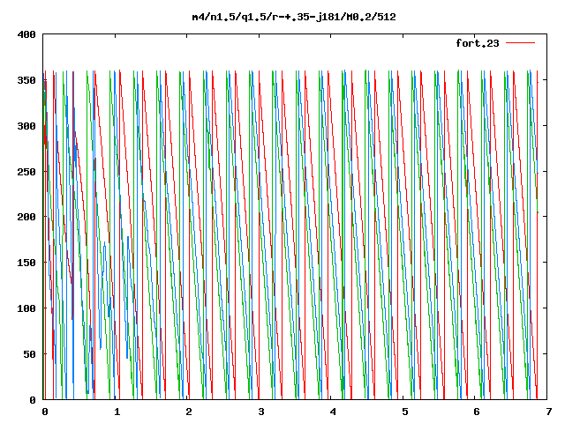Click the y-axis label 200

[x=26, y=217]
